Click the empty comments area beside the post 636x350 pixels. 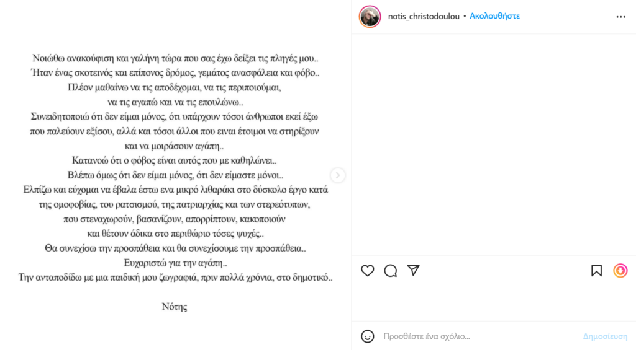click(494, 144)
